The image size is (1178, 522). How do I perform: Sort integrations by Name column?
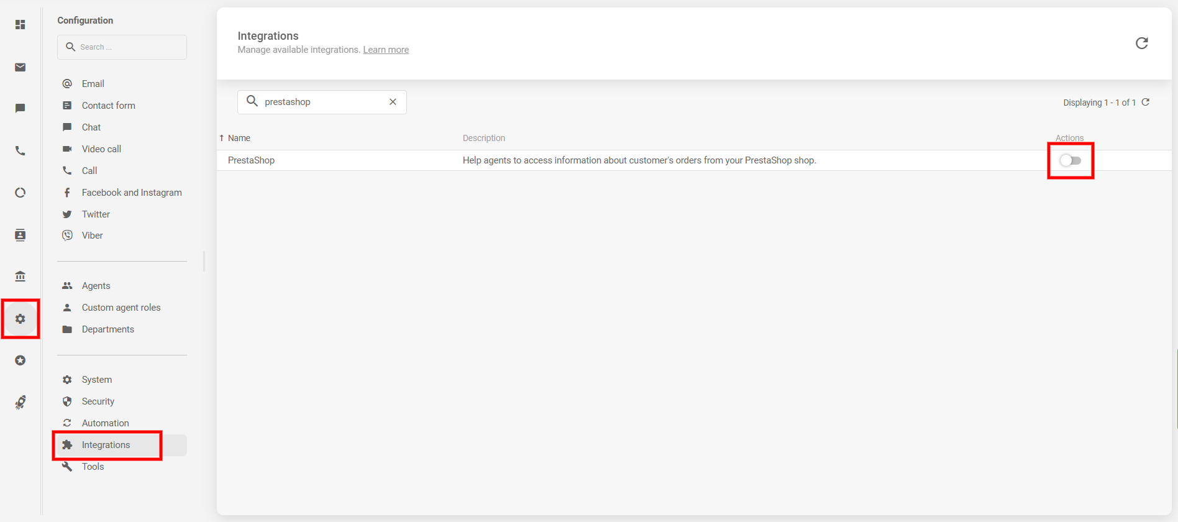[239, 138]
